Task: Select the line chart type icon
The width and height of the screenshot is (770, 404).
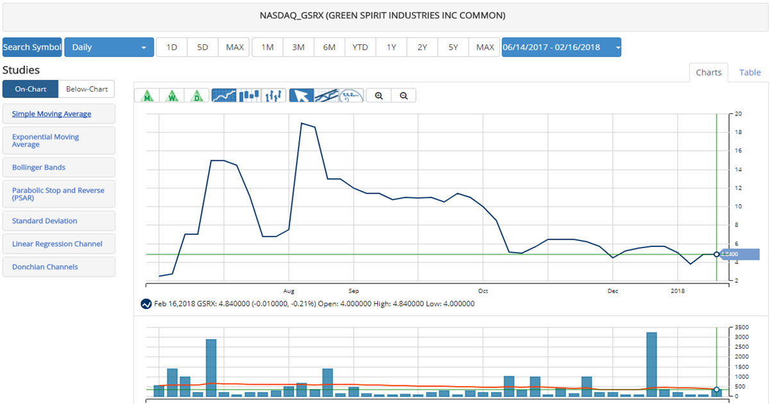Action: pyautogui.click(x=223, y=96)
